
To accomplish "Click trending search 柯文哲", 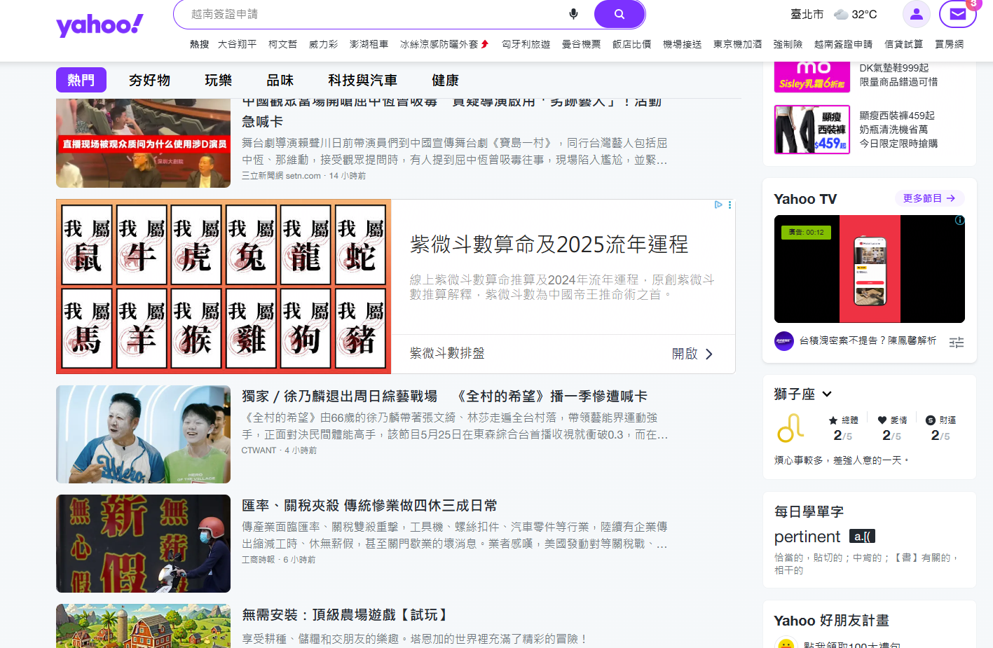I will (x=282, y=44).
